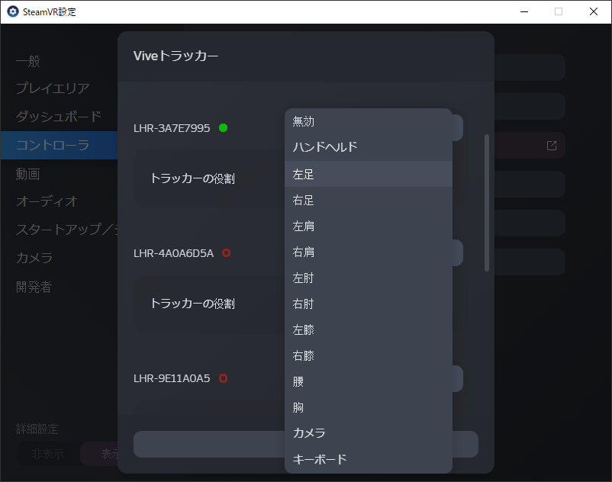Click wide button at dialog bottom
This screenshot has width=612, height=482.
click(x=306, y=444)
